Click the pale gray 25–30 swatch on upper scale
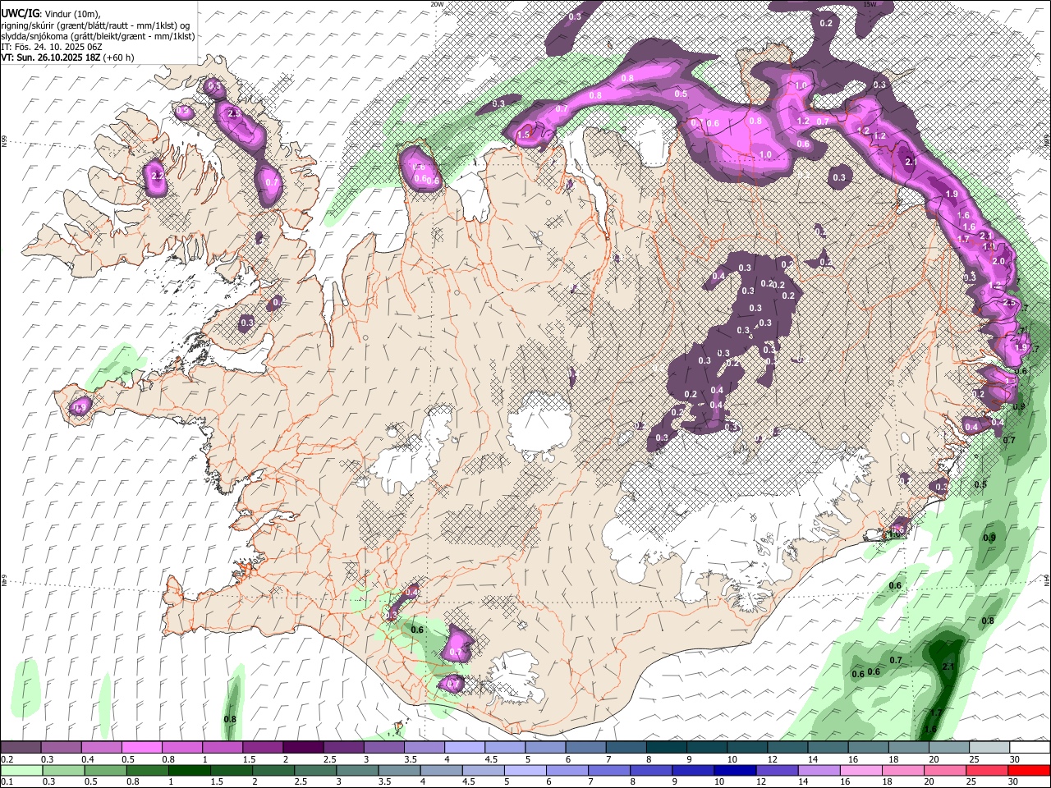The image size is (1051, 788). coord(990,748)
